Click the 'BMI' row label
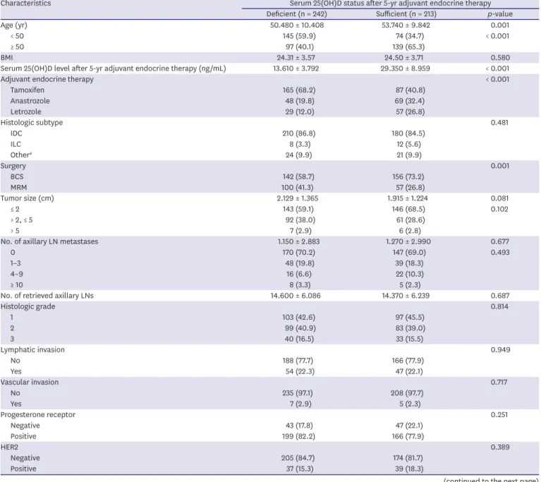The image size is (541, 482). [6, 58]
